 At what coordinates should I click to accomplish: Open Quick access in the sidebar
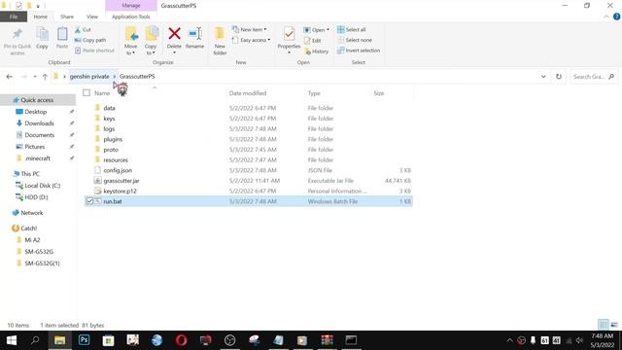click(37, 100)
